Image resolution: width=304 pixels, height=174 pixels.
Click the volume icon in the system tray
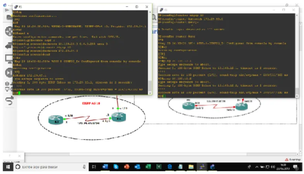click(x=273, y=167)
